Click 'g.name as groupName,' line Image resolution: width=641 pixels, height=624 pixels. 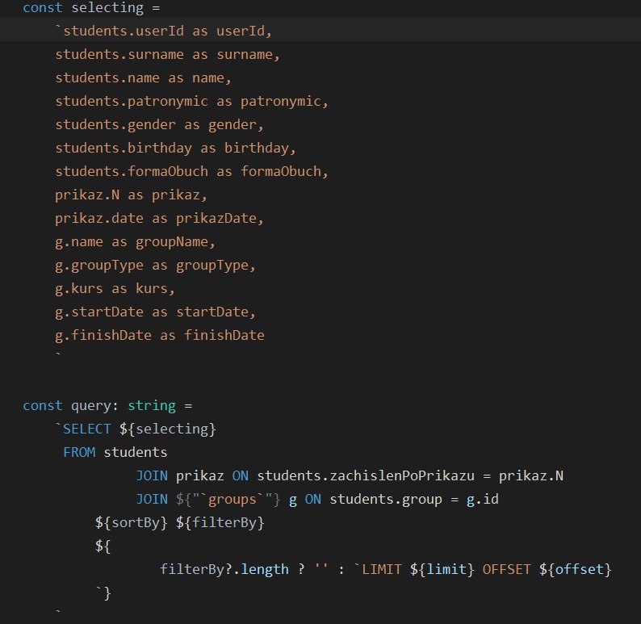[136, 241]
